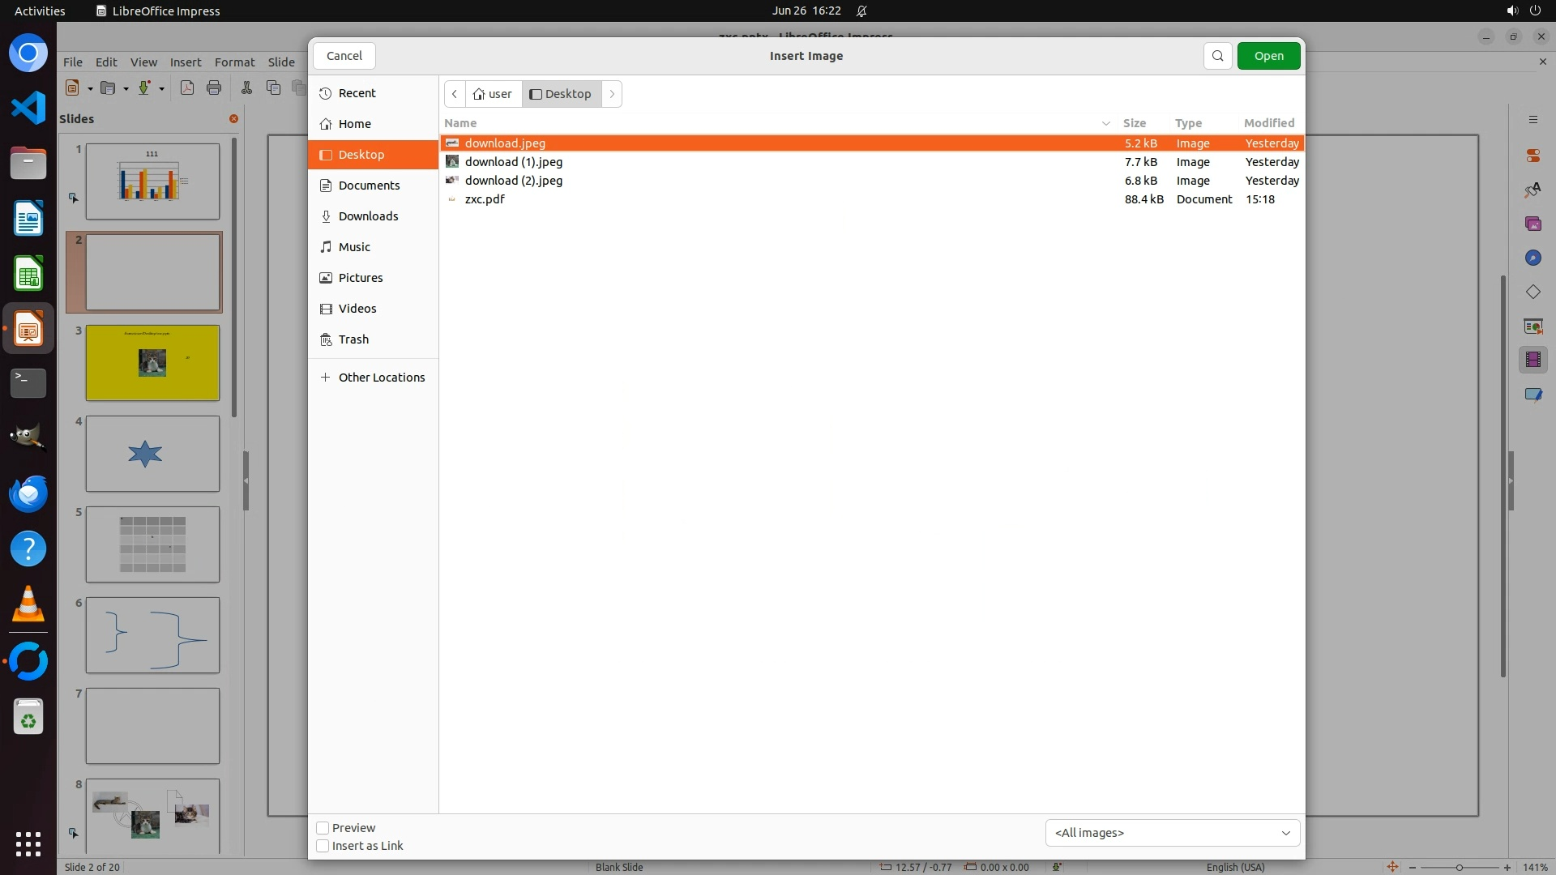Select Downloads in the places sidebar

pos(368,216)
